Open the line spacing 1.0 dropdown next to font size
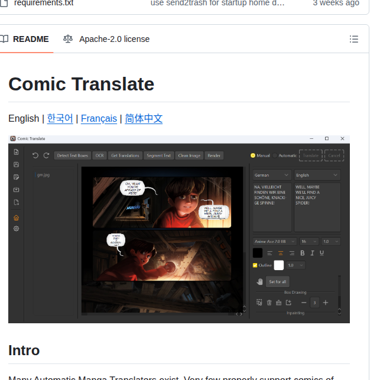Screen dimensions: 380x380 [x=331, y=241]
